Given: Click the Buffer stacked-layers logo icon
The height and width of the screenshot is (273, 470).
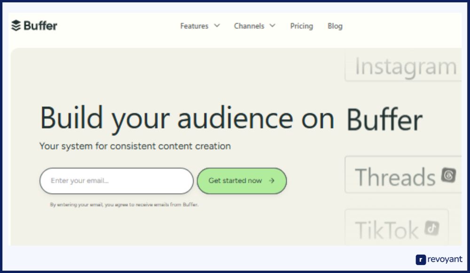Looking at the screenshot, I should pyautogui.click(x=16, y=26).
